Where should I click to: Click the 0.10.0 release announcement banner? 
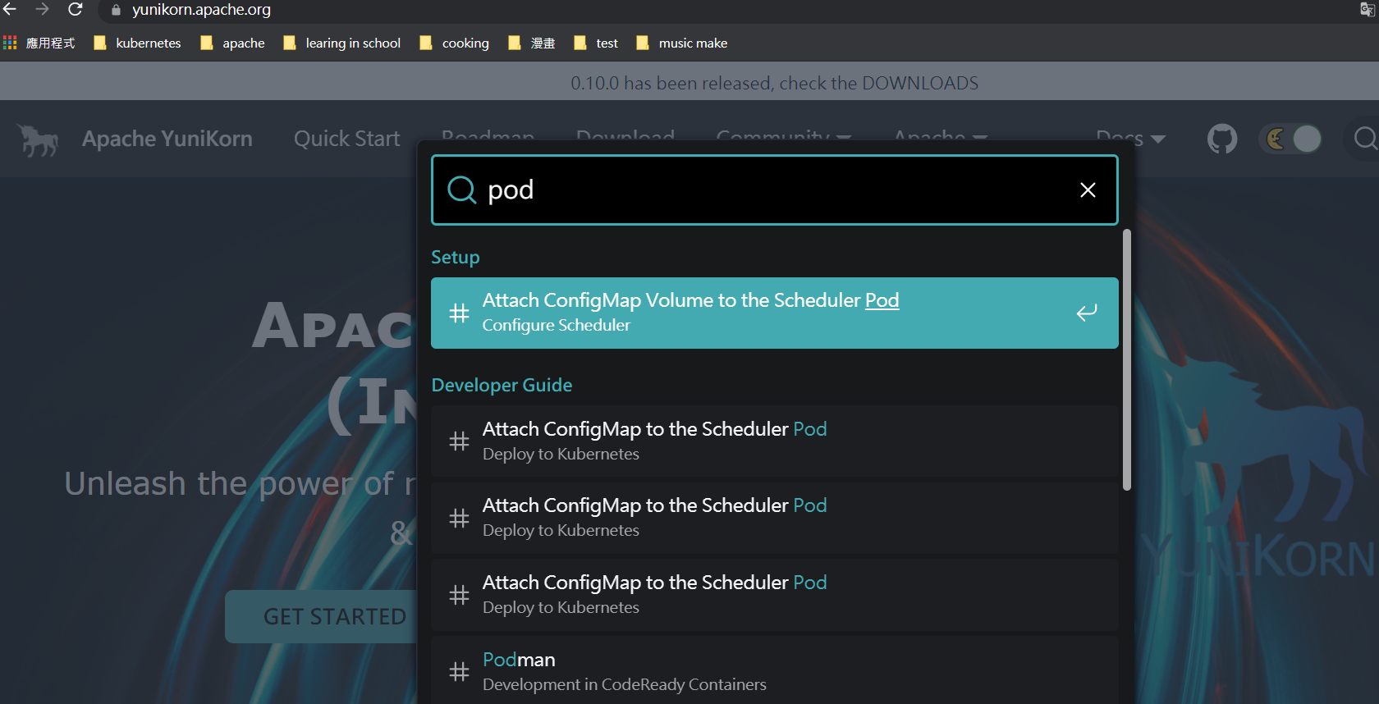[774, 83]
